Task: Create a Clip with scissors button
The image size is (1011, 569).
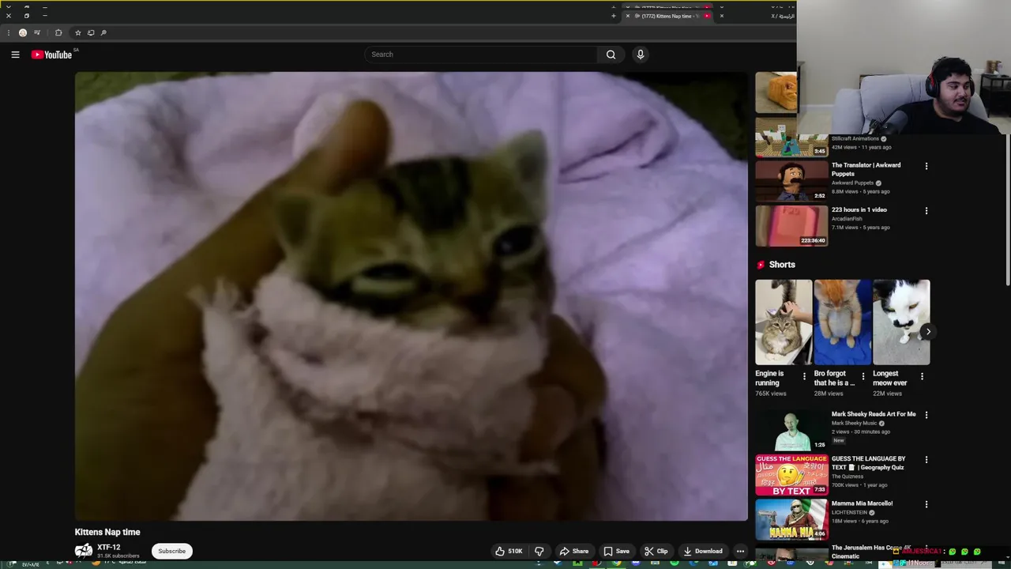Action: click(x=656, y=551)
